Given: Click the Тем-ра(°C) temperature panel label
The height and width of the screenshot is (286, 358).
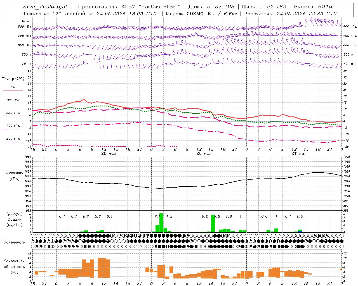Looking at the screenshot, I should (x=13, y=79).
